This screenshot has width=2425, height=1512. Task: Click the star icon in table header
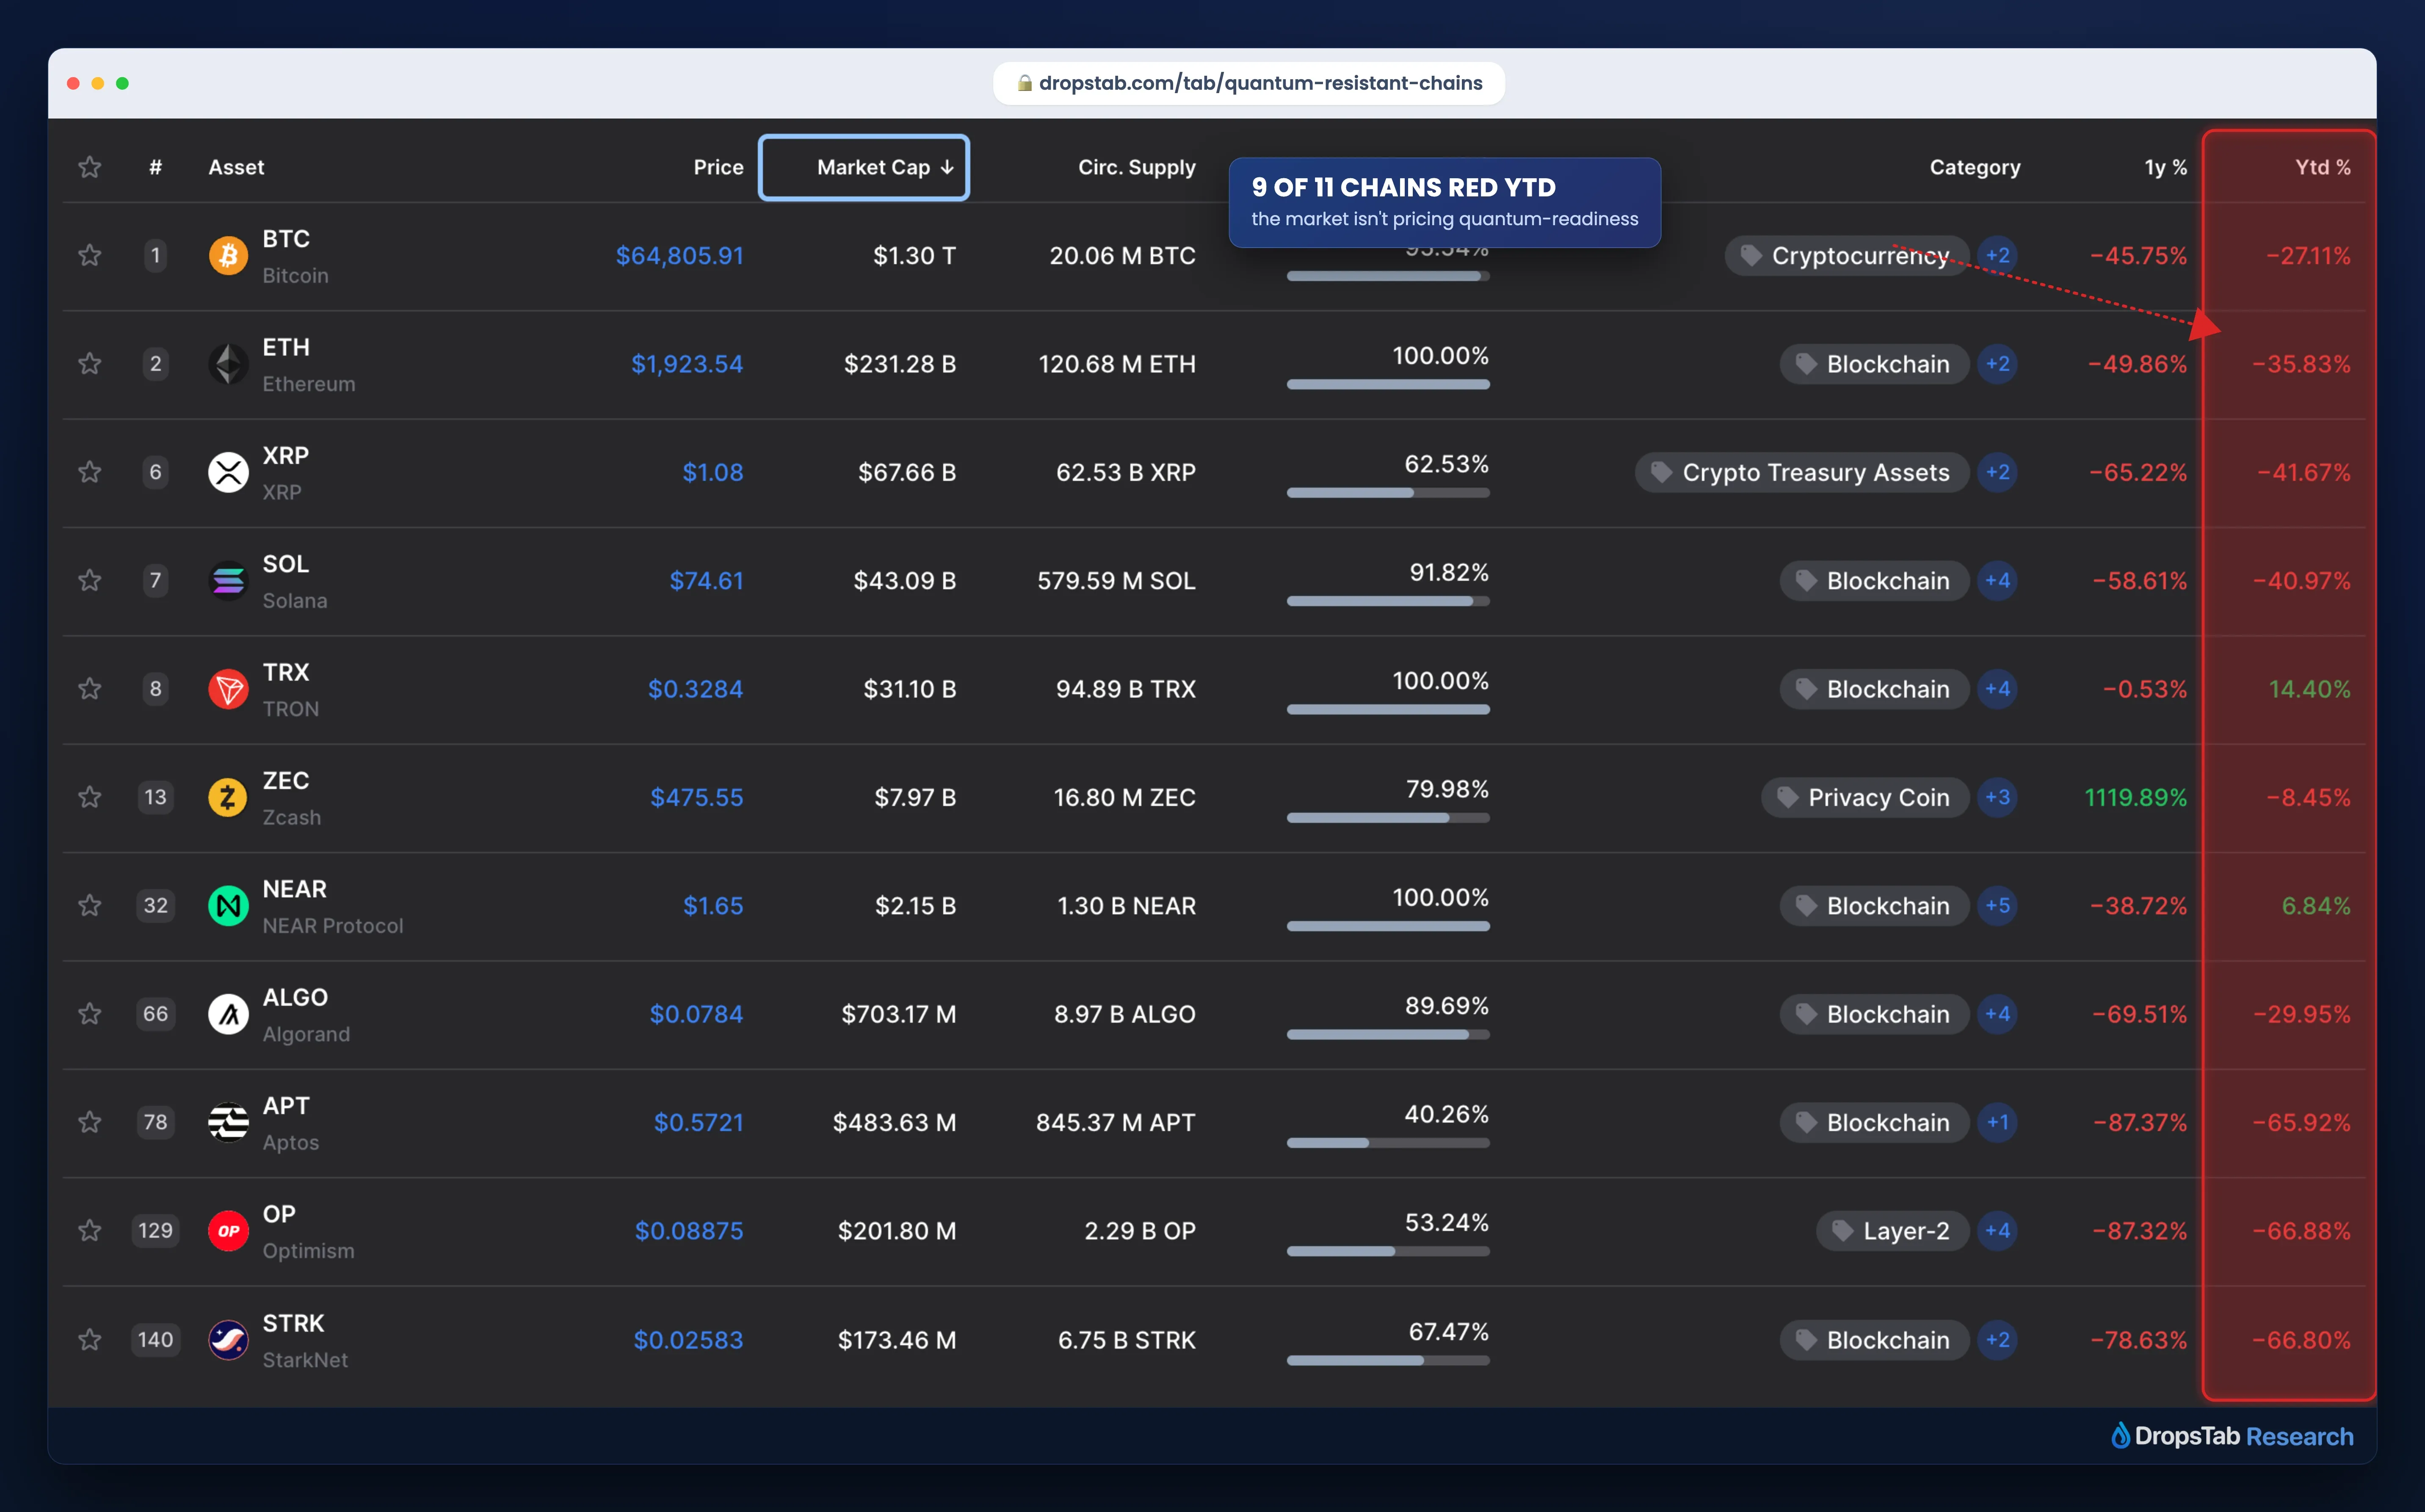(90, 167)
